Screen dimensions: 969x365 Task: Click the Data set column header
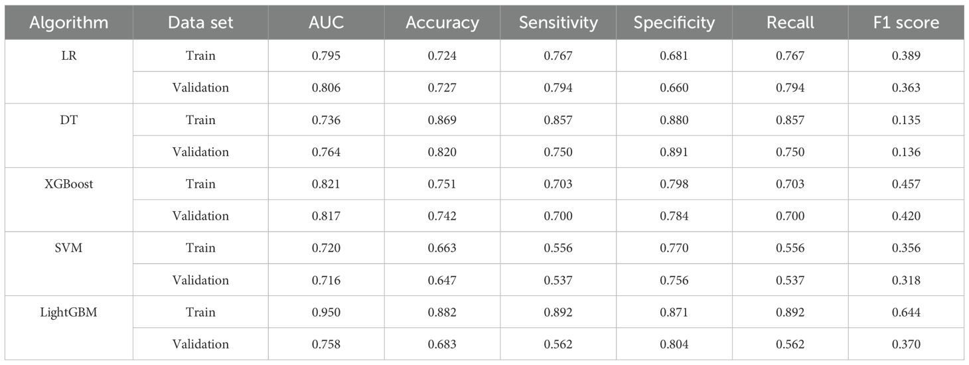200,23
